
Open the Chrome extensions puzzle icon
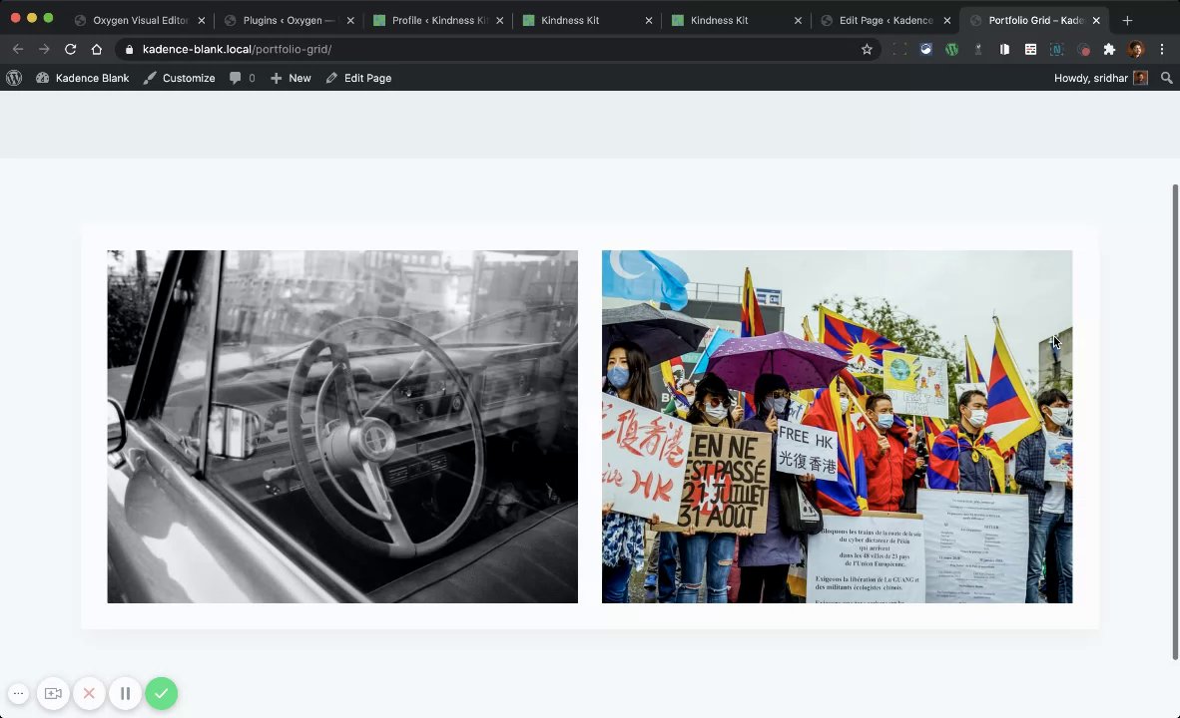pyautogui.click(x=1109, y=49)
